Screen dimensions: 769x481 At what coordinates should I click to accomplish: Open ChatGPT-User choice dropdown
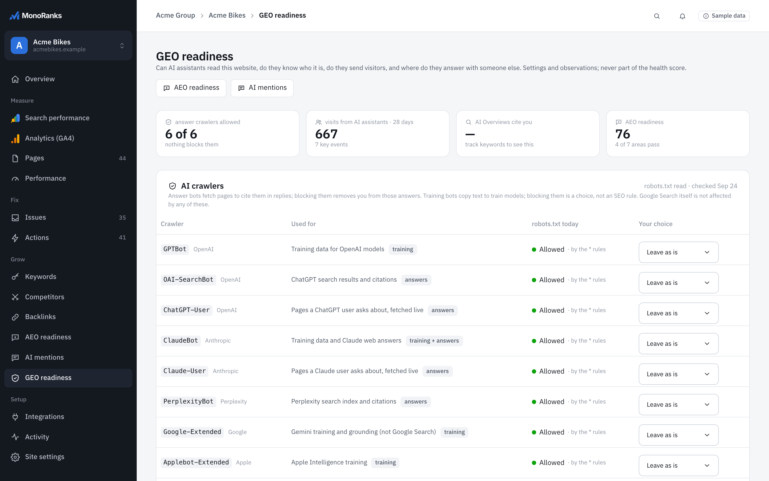(678, 313)
